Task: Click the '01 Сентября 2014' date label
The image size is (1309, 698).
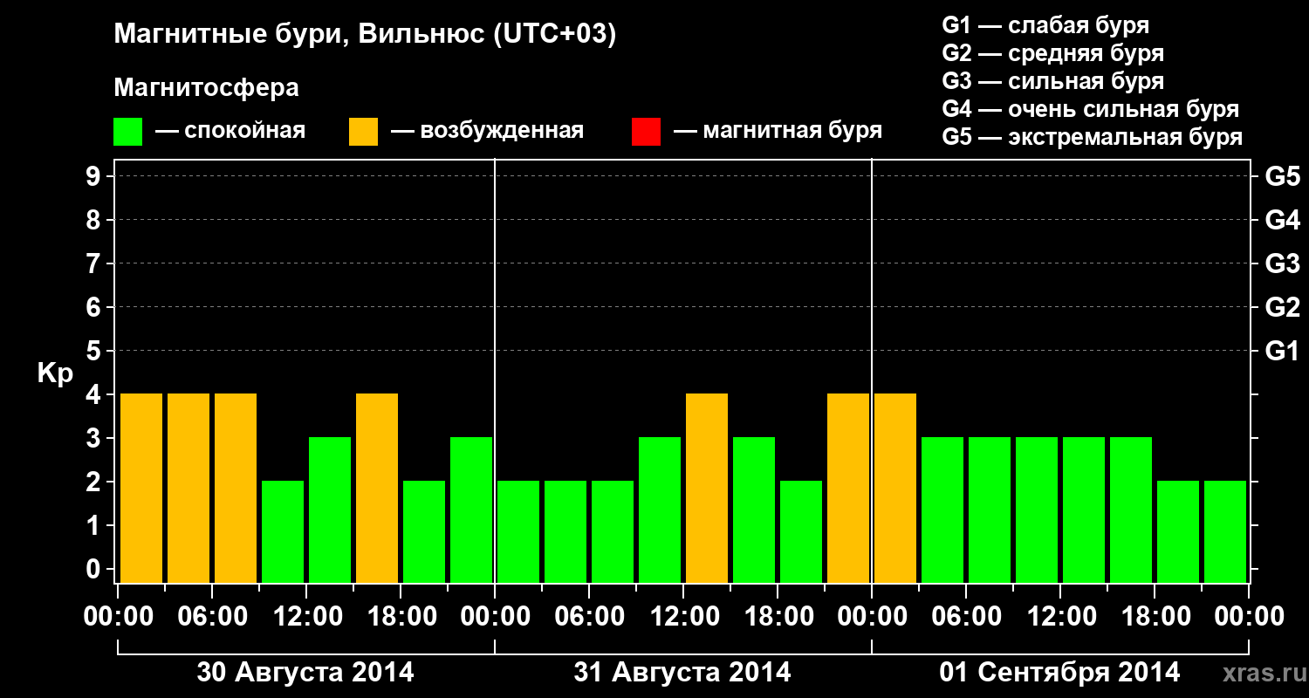Action: pos(1059,673)
